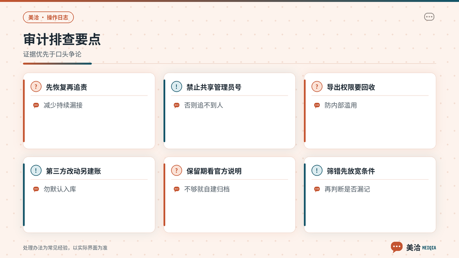Click the card heading 第三方改动另建账
This screenshot has width=459, height=258.
[73, 171]
